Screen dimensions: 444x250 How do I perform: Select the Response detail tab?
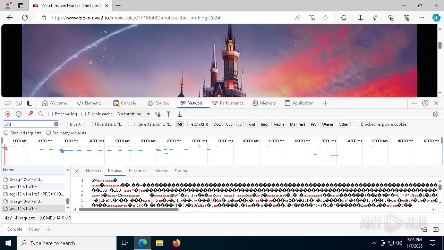[x=137, y=171]
